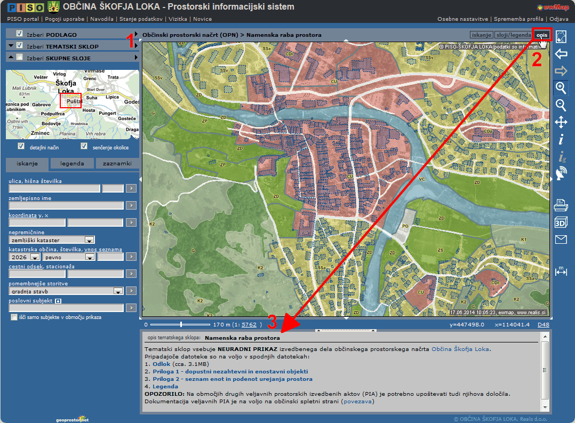
Task: Toggle the 'detajlni način' checkbox
Action: point(21,146)
